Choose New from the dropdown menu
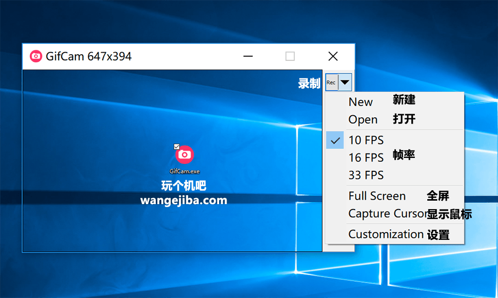Viewport: 498px width, 298px height. pos(361,102)
